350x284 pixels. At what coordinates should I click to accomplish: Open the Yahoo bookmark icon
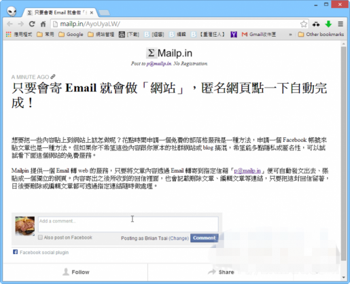234,34
